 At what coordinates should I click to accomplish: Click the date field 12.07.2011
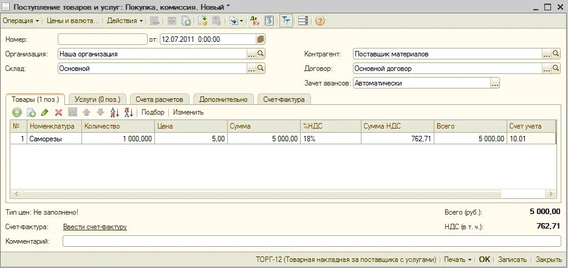pyautogui.click(x=208, y=39)
